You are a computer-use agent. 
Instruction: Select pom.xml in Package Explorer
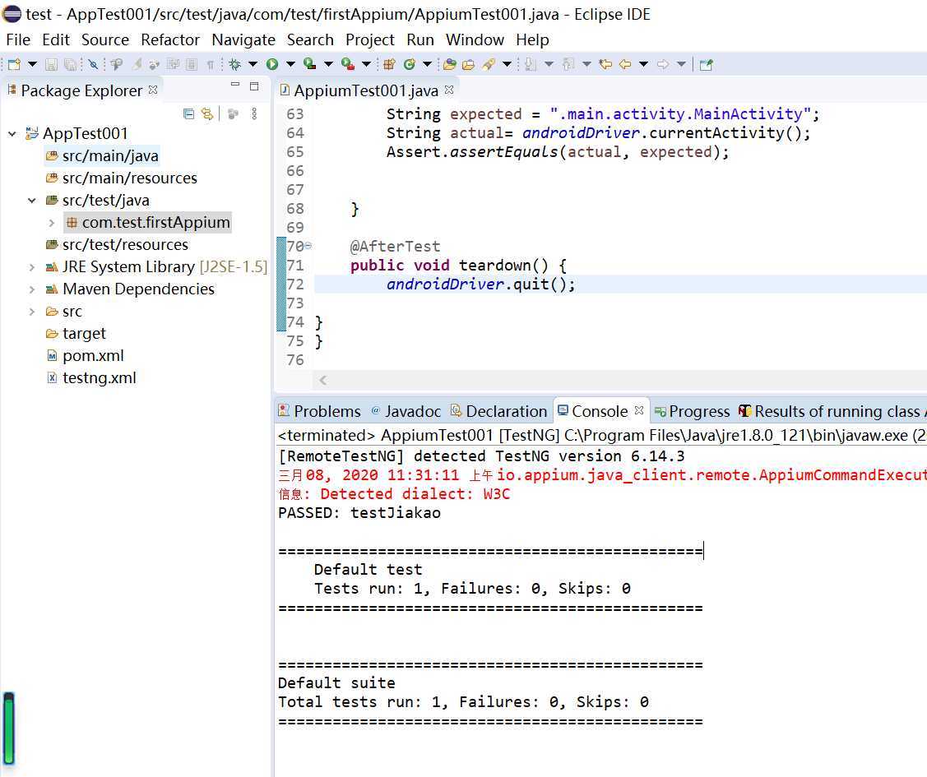[x=86, y=356]
